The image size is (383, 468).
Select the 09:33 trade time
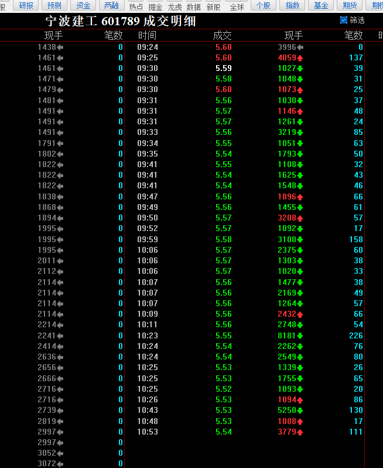tap(148, 132)
